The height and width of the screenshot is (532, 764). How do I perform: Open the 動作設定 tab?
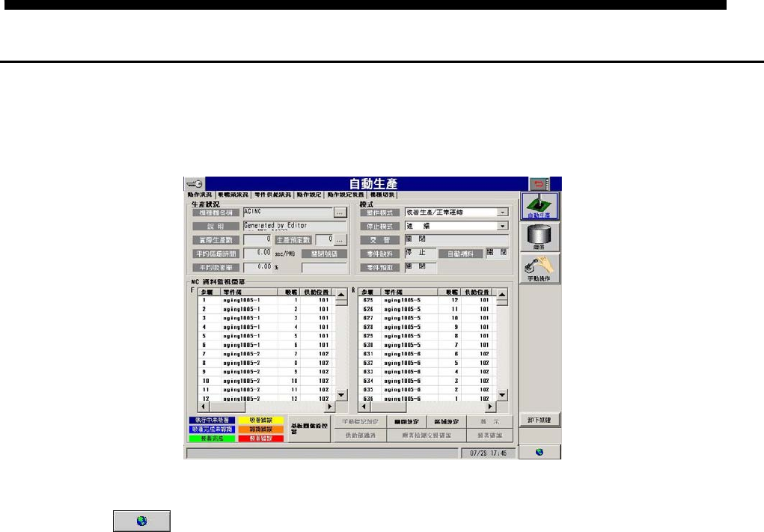click(x=309, y=195)
